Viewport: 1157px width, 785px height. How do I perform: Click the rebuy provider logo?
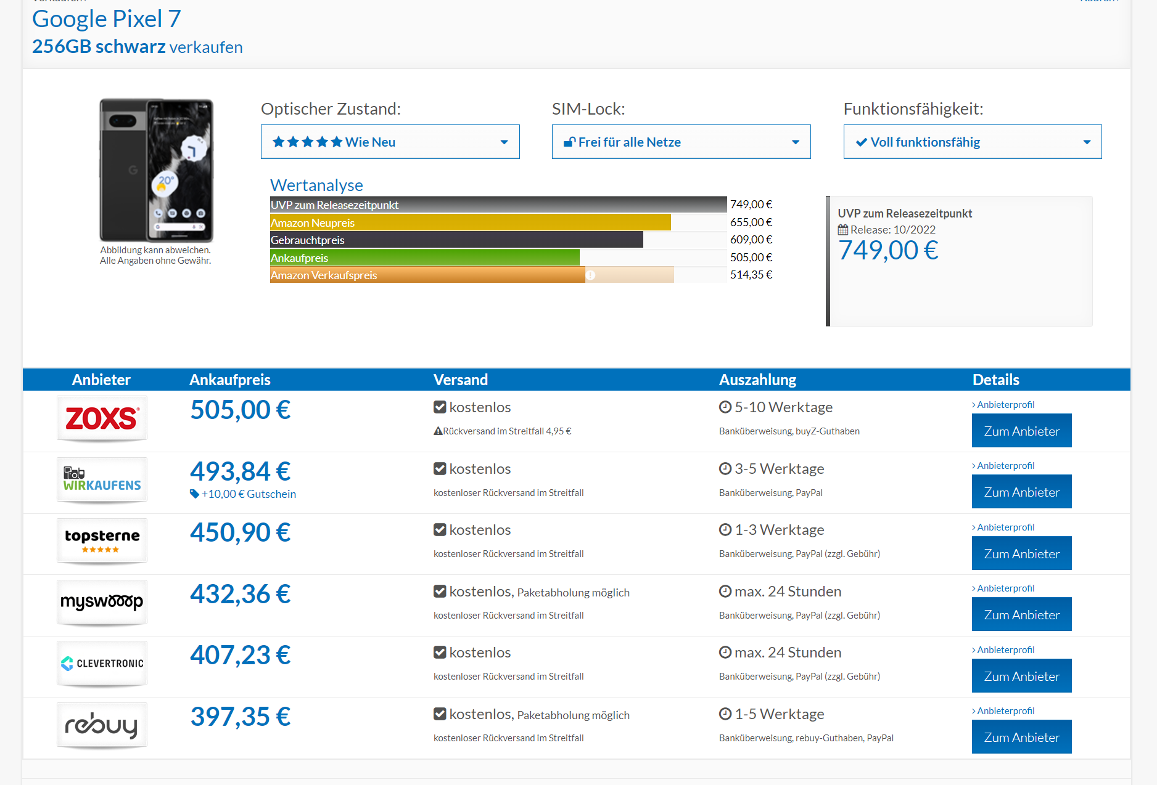(102, 725)
